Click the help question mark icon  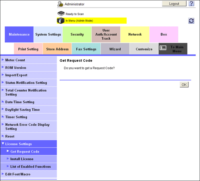click(191, 4)
